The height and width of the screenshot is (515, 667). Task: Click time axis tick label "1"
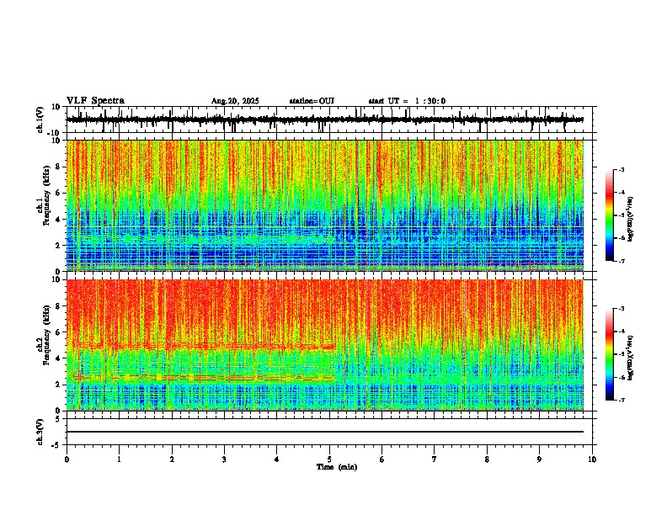point(119,459)
